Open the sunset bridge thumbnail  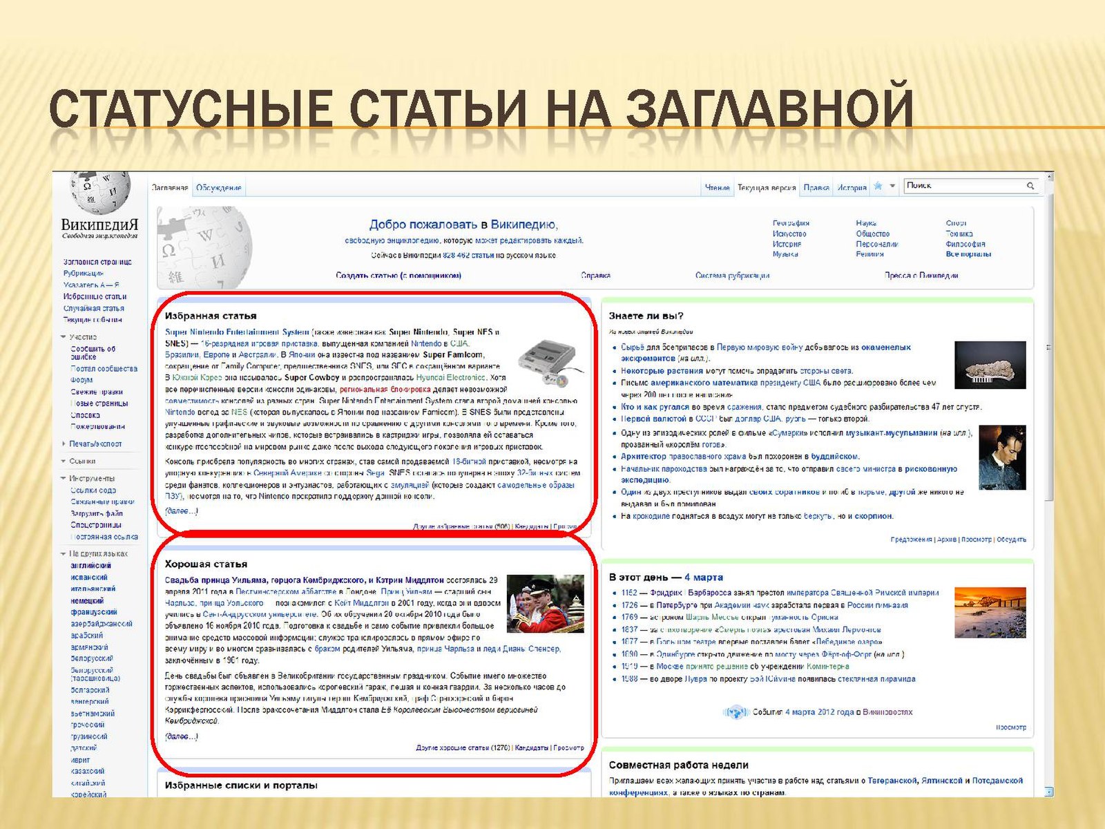990,612
